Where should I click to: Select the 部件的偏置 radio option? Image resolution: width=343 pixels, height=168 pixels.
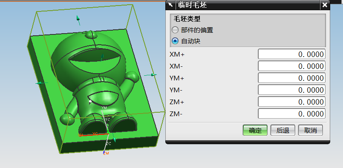tap(175, 30)
